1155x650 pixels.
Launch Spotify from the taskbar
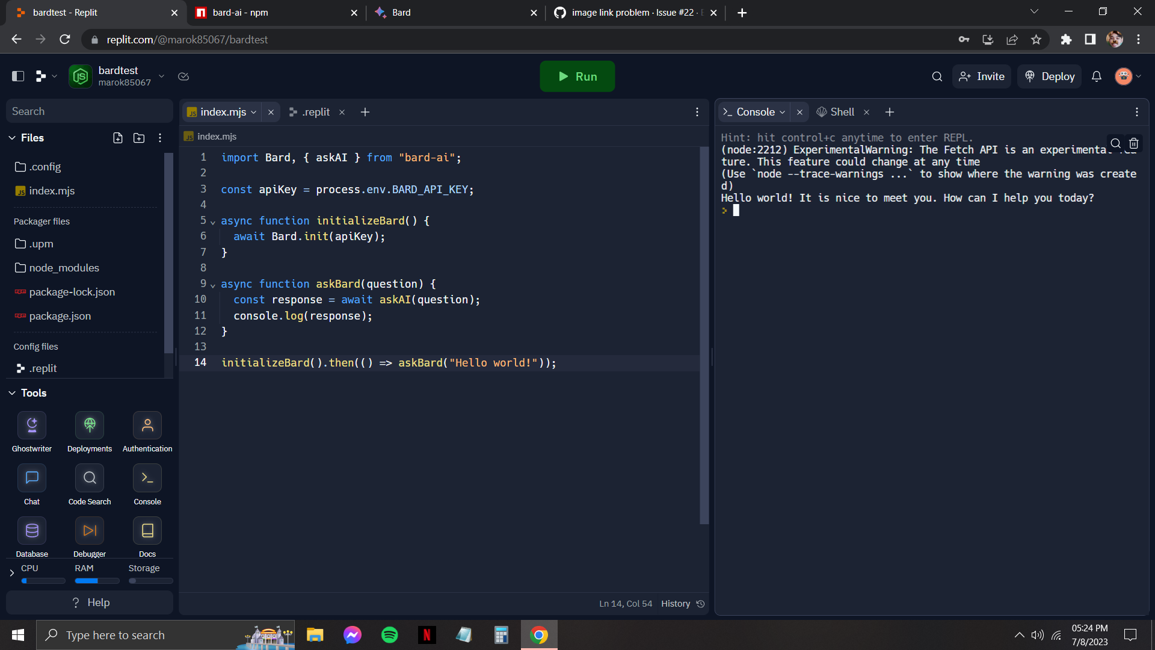click(x=389, y=635)
